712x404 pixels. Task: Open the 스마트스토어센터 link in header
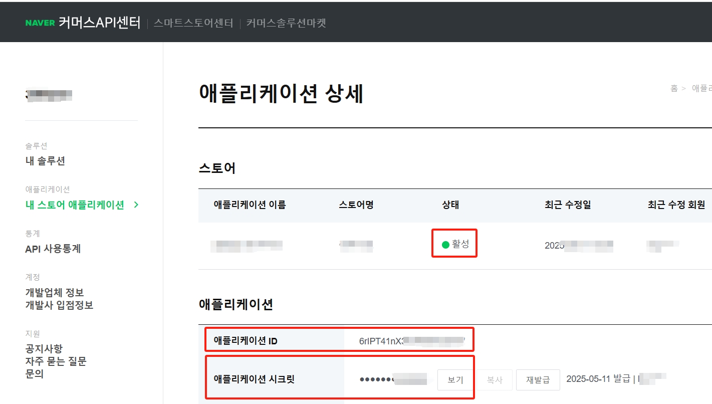pos(193,23)
